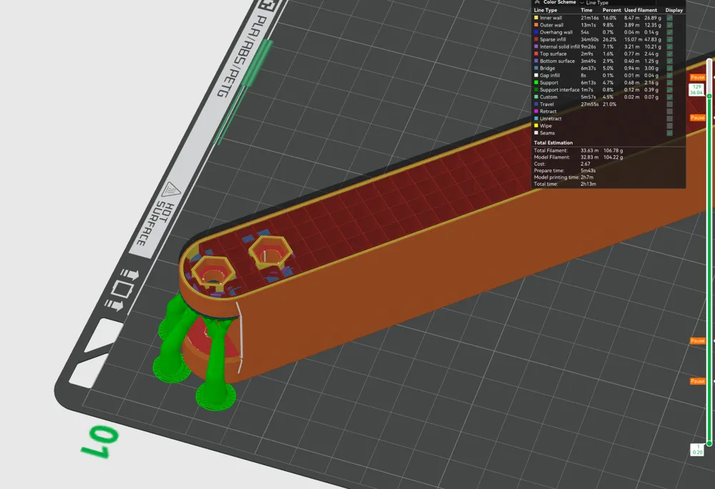Click the white Gap infill swatch
715x489 pixels.
tap(536, 76)
